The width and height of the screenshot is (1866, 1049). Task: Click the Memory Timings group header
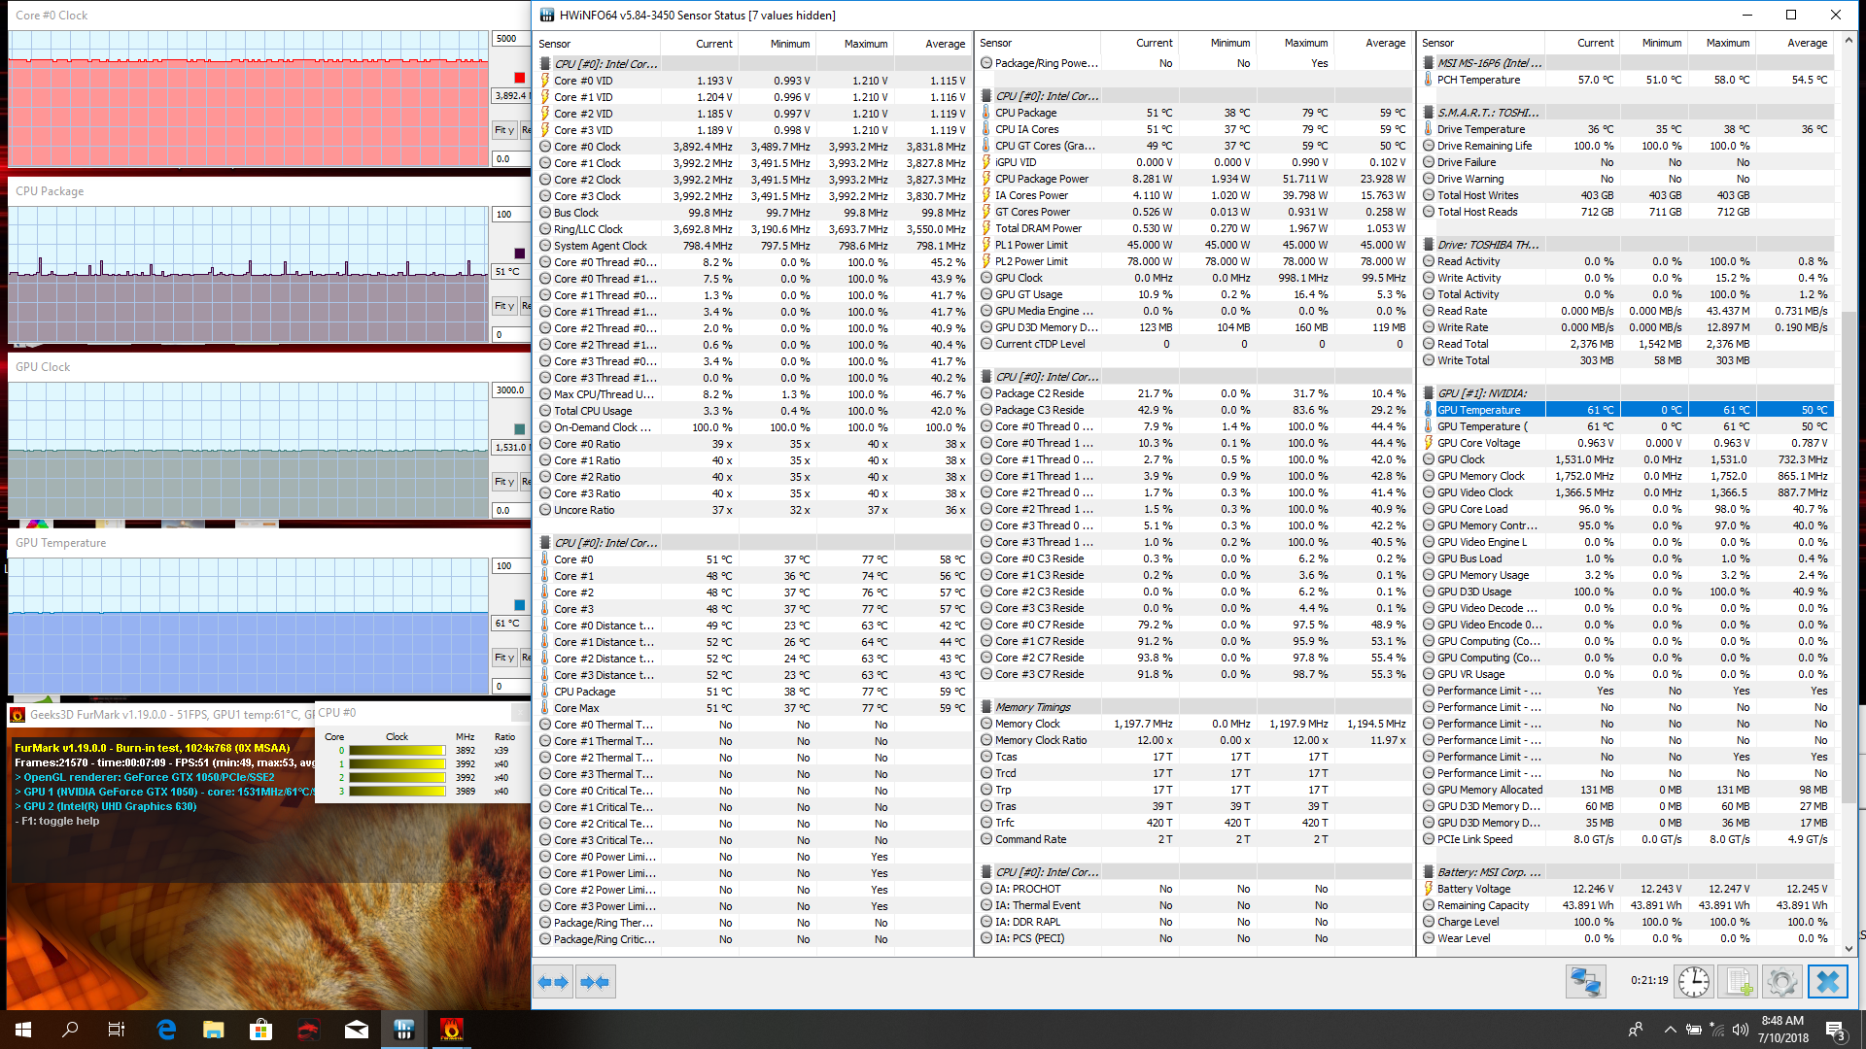pos(1193,707)
